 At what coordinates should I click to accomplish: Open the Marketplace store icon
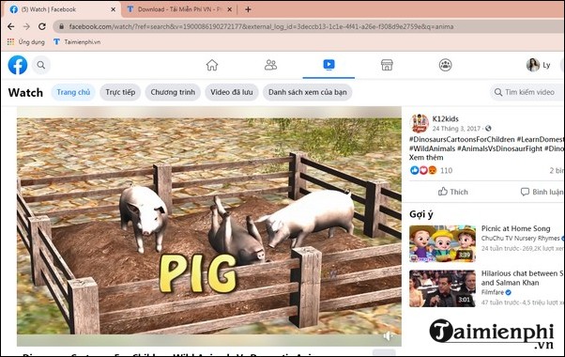387,65
